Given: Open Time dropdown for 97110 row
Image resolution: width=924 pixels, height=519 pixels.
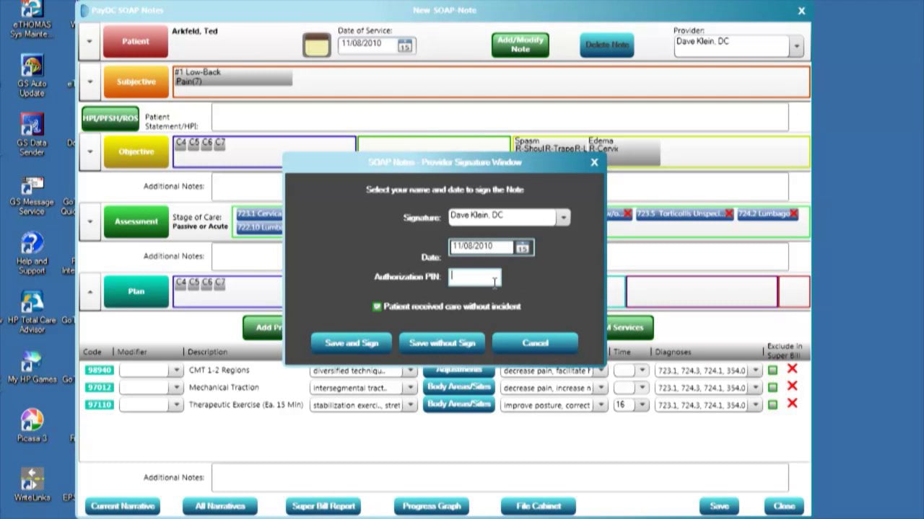Looking at the screenshot, I should tap(641, 404).
